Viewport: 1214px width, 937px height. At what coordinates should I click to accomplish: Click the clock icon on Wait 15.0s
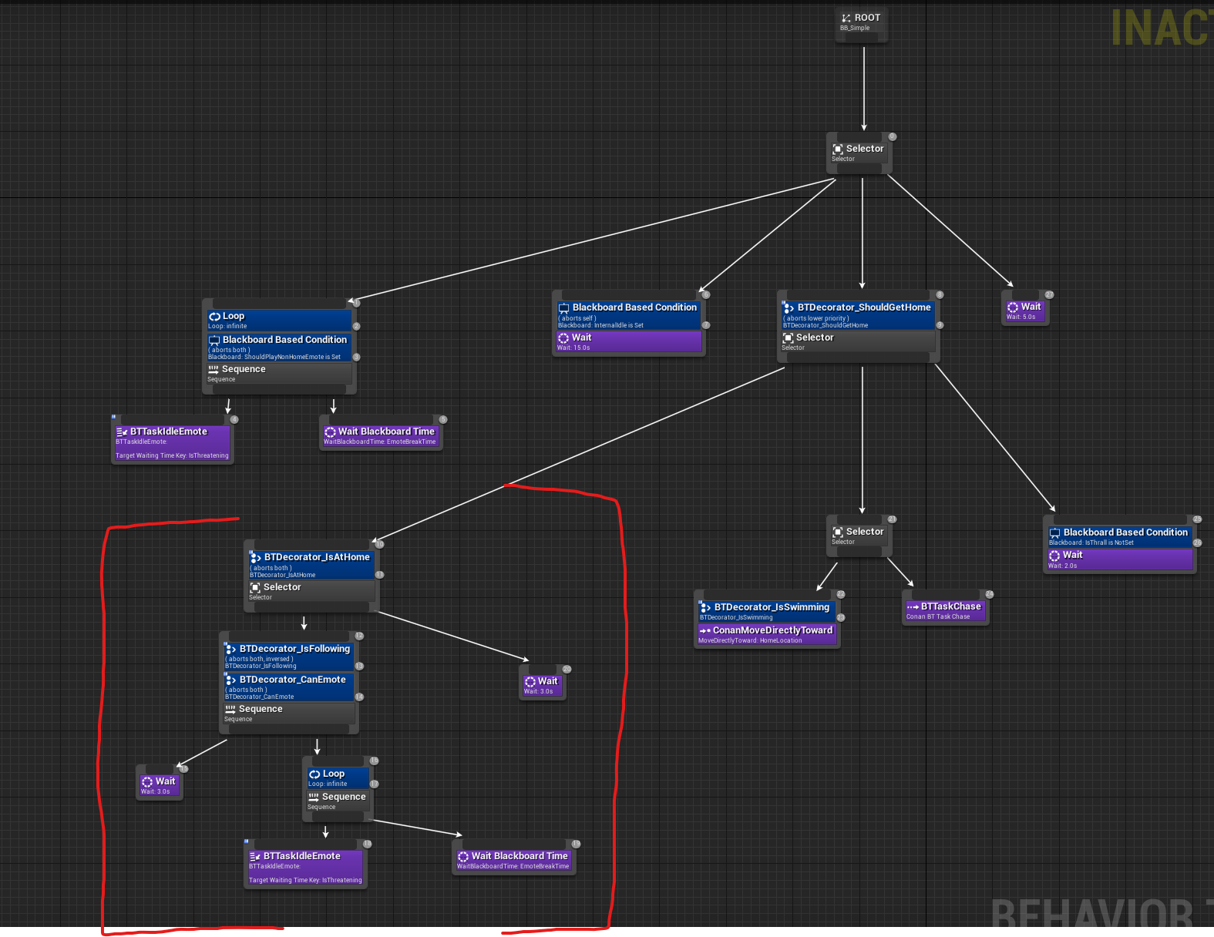point(563,338)
